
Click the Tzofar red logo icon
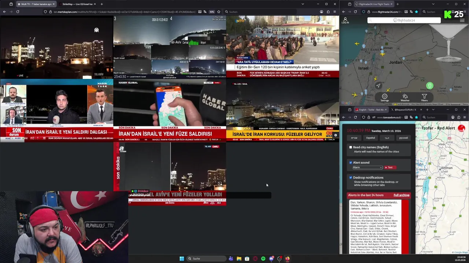(x=461, y=128)
